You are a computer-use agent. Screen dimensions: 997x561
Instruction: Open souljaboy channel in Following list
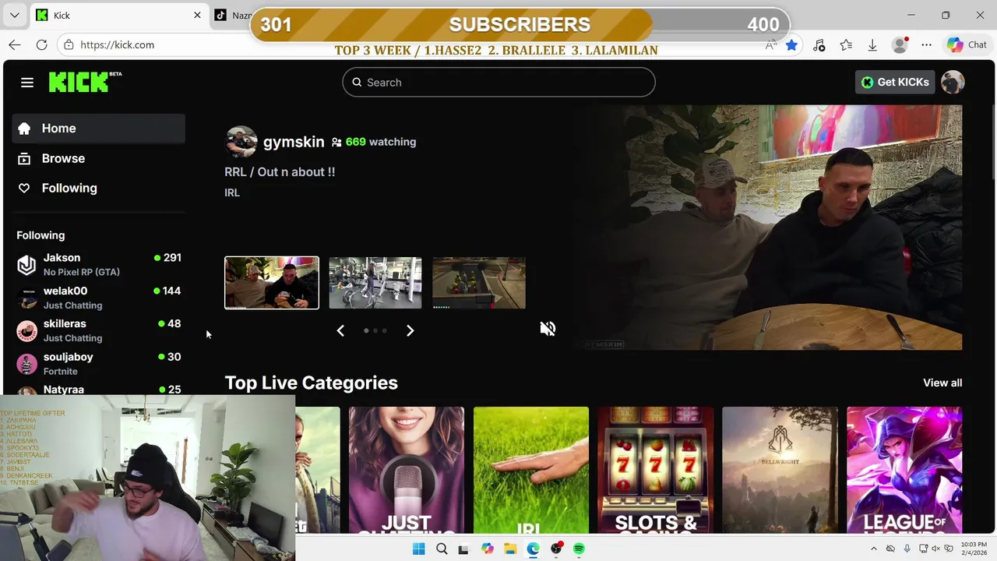tap(98, 364)
